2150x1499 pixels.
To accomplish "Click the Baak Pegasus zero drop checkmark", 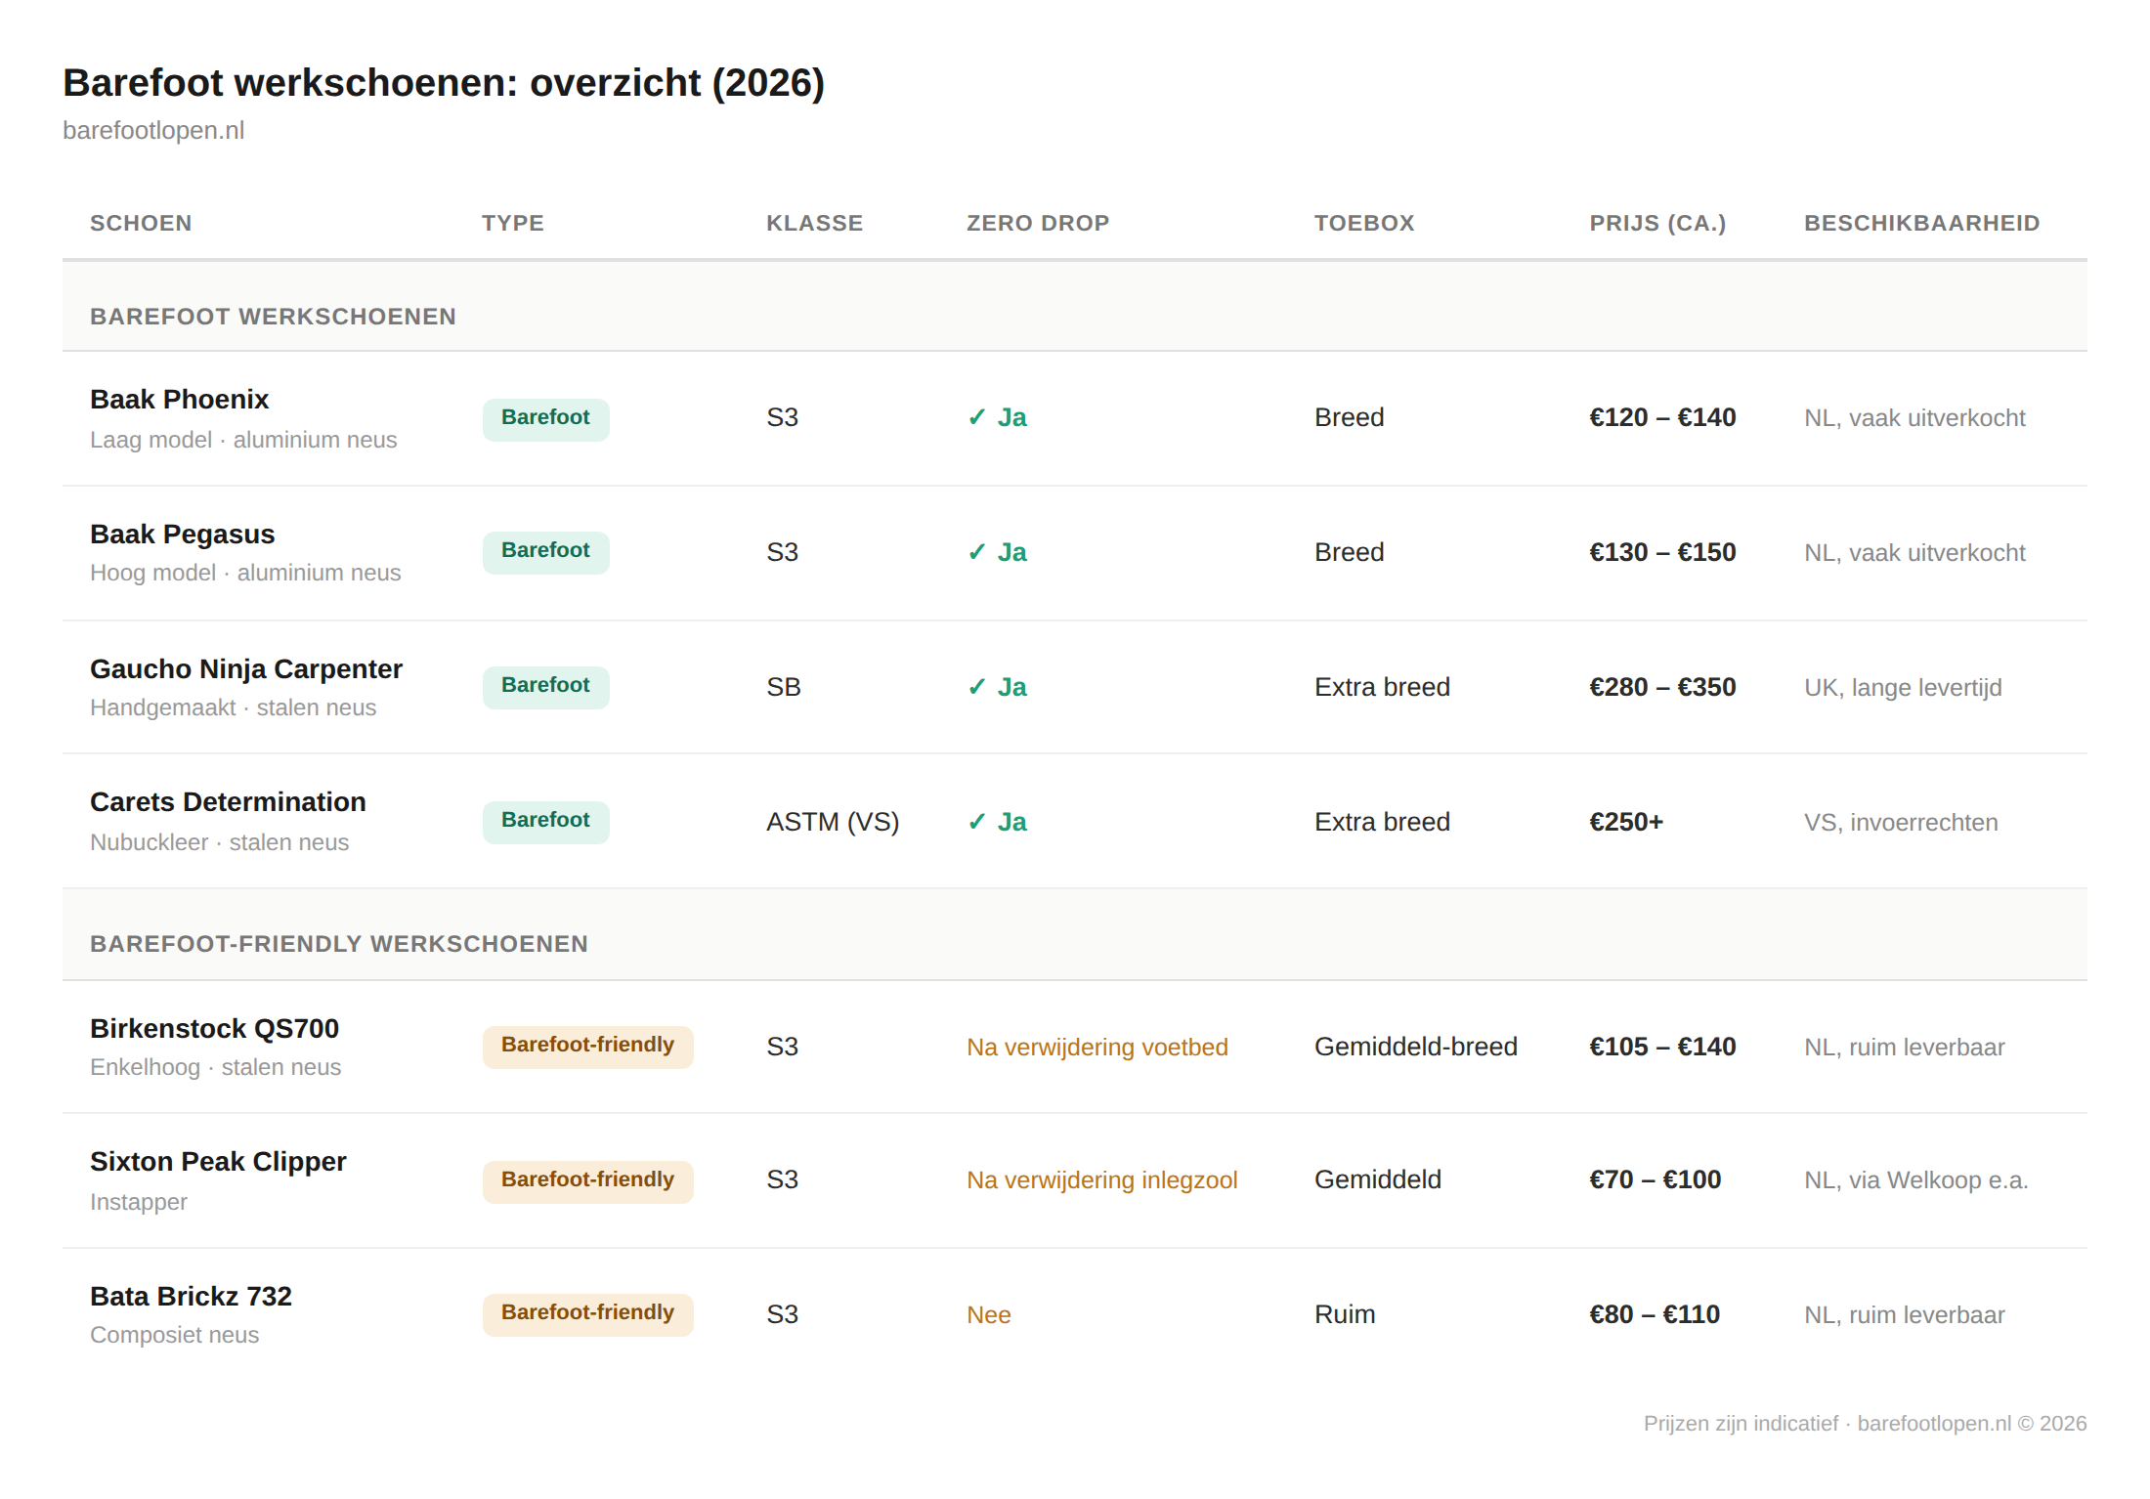I will (x=976, y=553).
